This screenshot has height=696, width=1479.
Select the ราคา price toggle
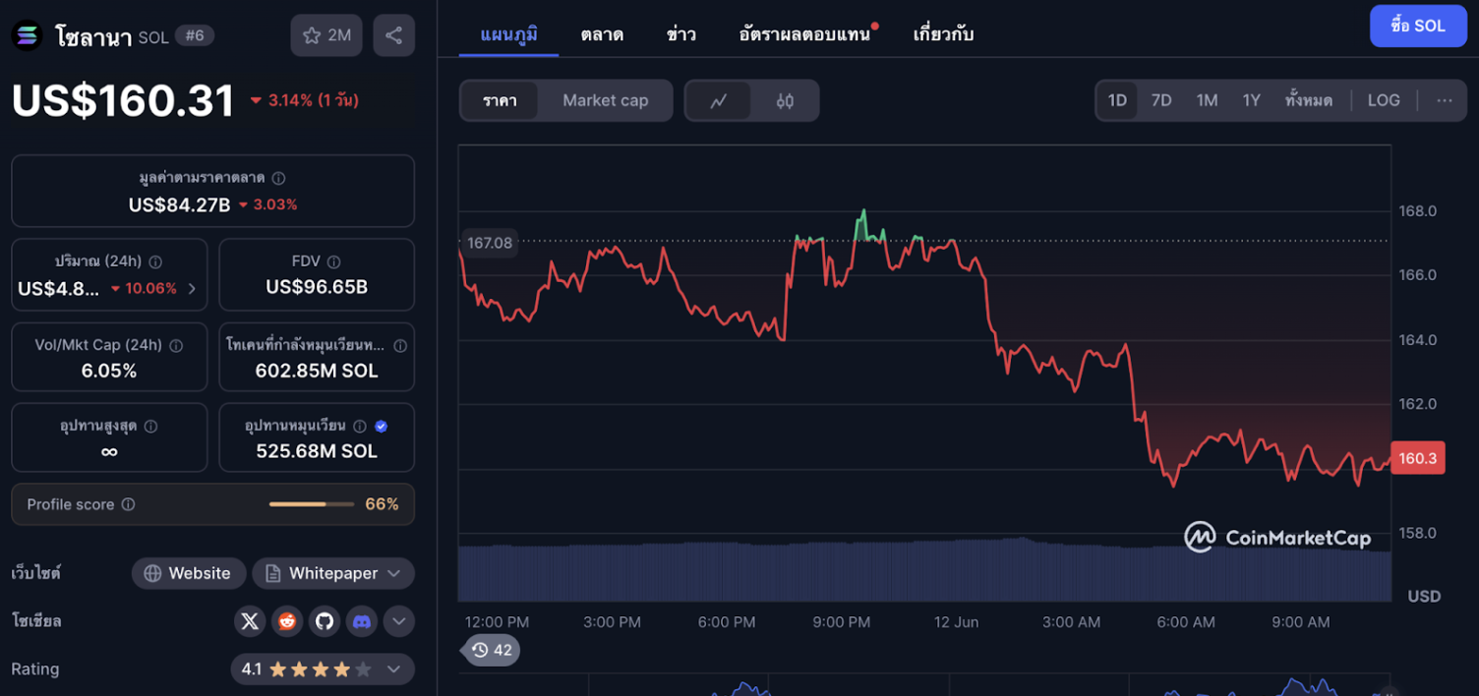pyautogui.click(x=500, y=100)
